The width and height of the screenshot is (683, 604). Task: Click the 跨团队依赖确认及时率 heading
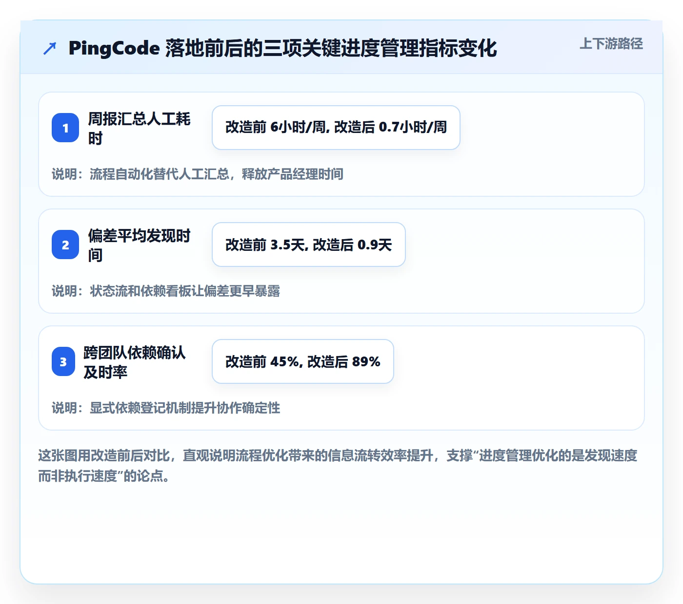pos(134,362)
